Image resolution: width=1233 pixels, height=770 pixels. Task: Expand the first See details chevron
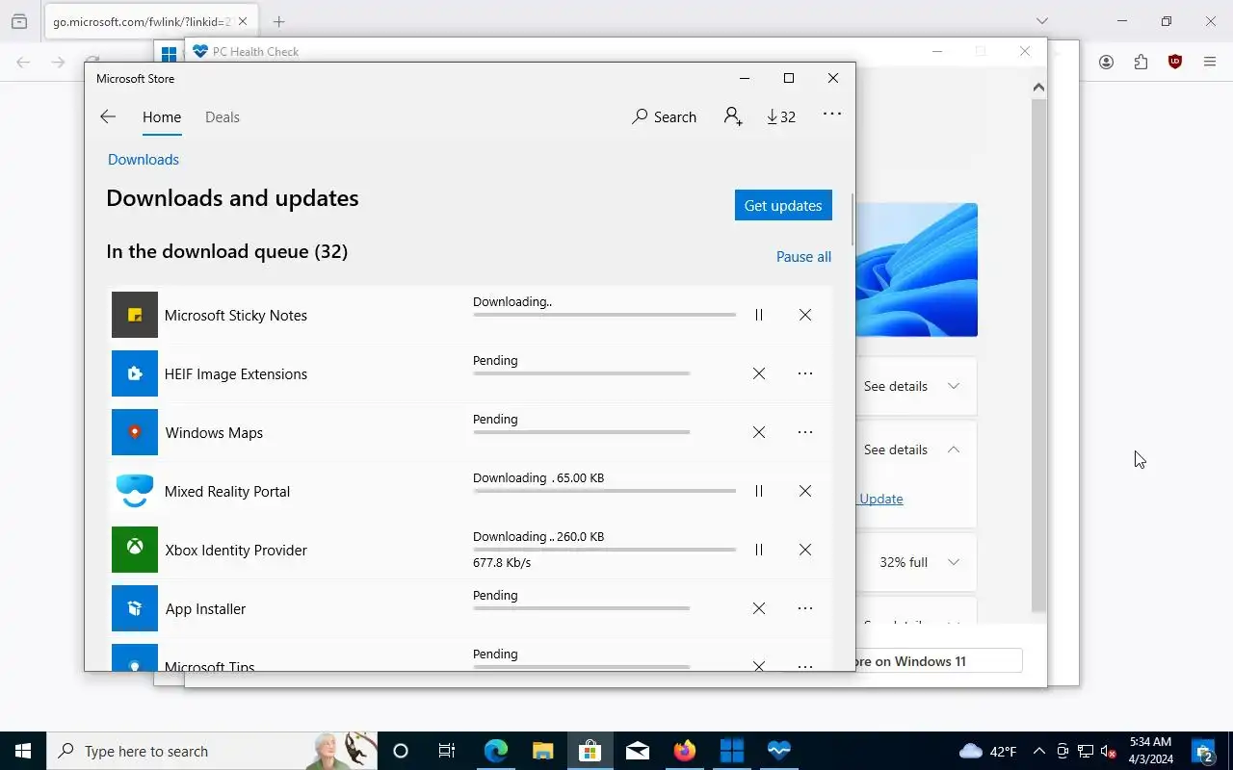tap(954, 386)
